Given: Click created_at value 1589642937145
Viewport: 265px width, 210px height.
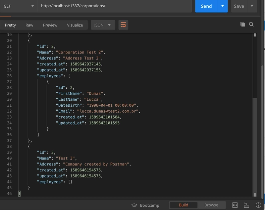Looking at the screenshot, I should 85,64.
